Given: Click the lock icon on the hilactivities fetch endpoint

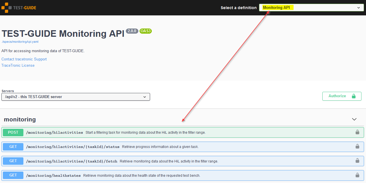Looking at the screenshot, I should (x=357, y=161).
